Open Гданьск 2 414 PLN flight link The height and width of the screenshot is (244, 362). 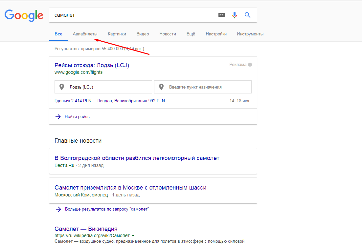coord(73,101)
